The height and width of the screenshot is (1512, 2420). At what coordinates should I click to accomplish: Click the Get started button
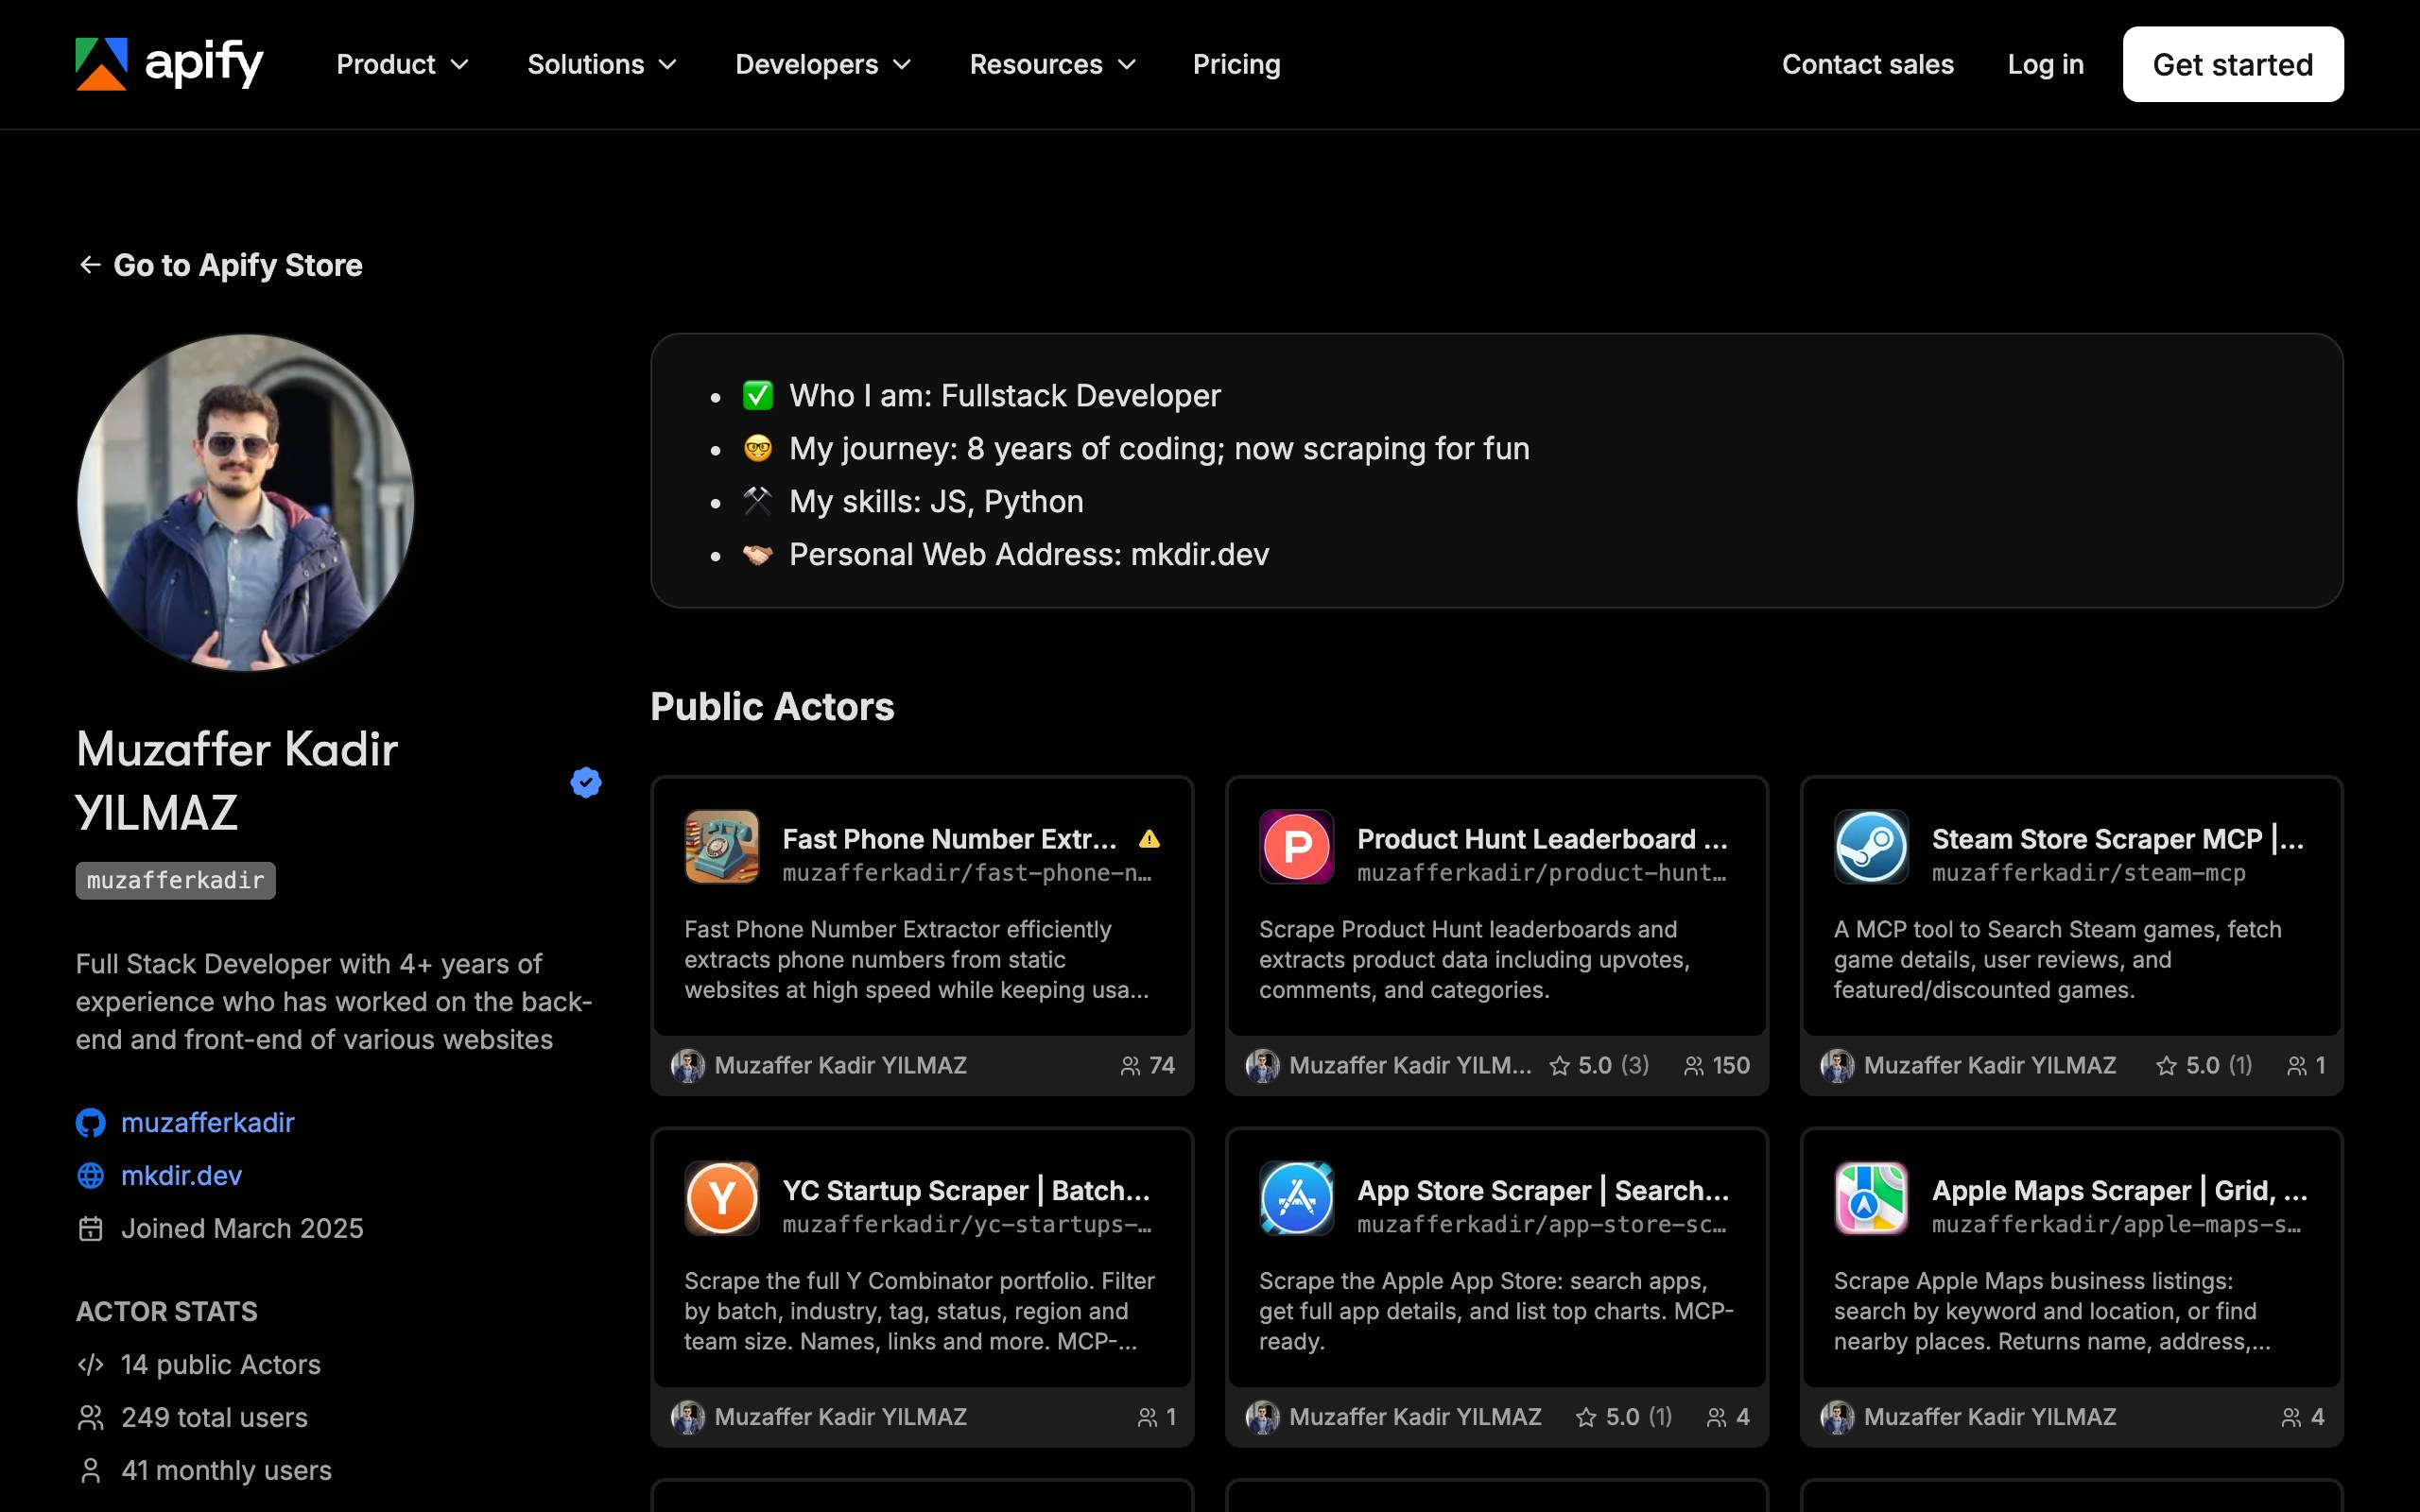click(2233, 64)
